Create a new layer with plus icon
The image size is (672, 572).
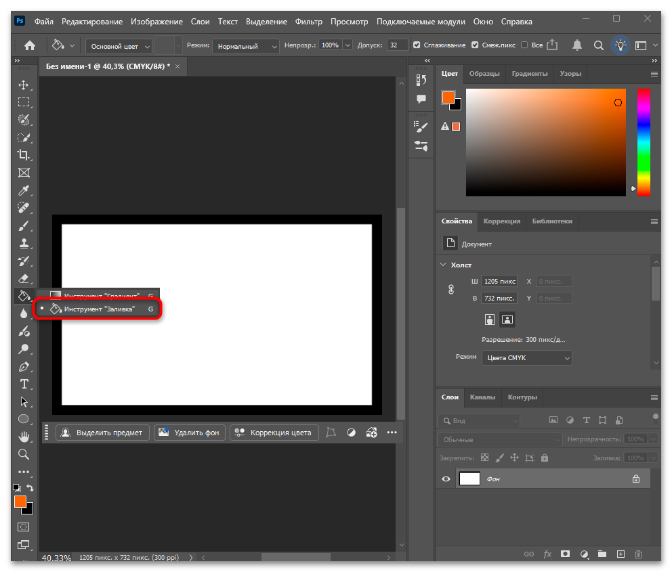pyautogui.click(x=621, y=554)
